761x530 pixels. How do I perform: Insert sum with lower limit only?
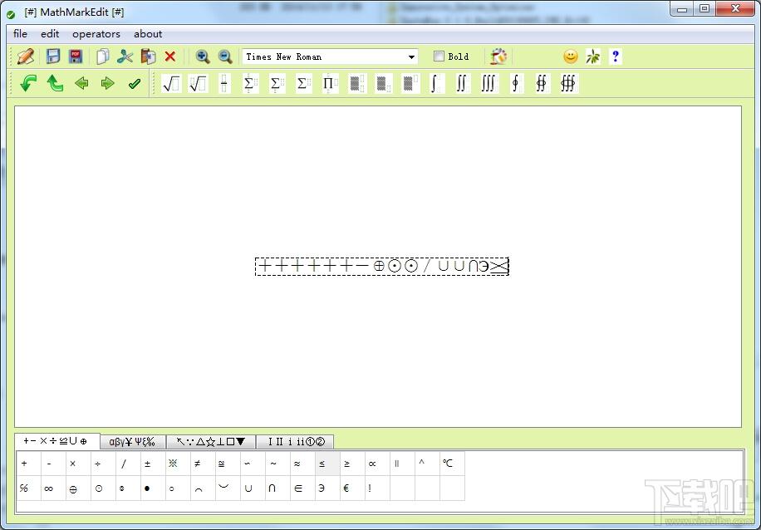click(277, 83)
